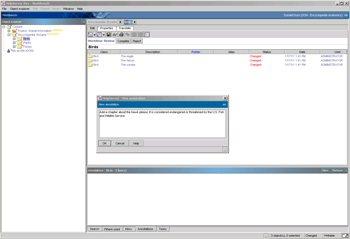
Task: Close the Birds tab with its X
Action: click(x=135, y=22)
